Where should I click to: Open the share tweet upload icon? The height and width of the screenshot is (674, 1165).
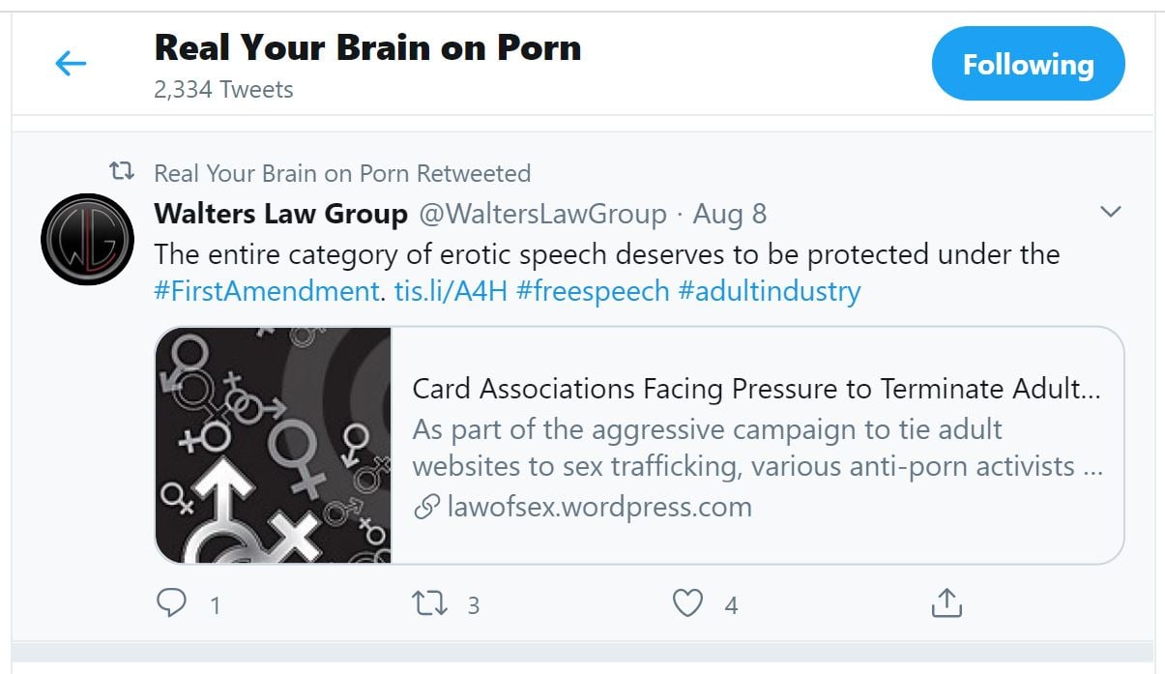pyautogui.click(x=947, y=603)
